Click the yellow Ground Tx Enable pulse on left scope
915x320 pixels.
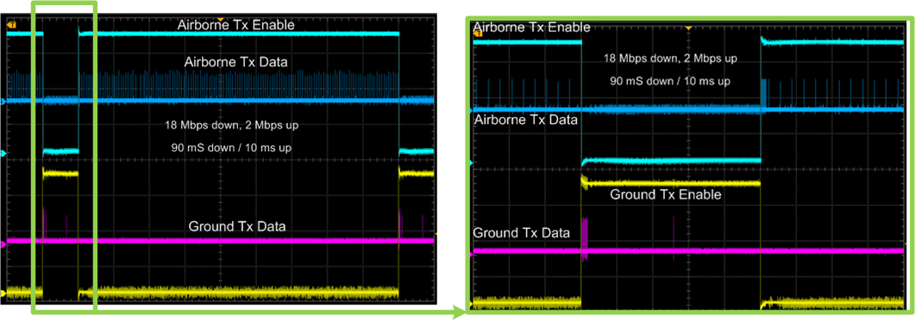coord(60,173)
